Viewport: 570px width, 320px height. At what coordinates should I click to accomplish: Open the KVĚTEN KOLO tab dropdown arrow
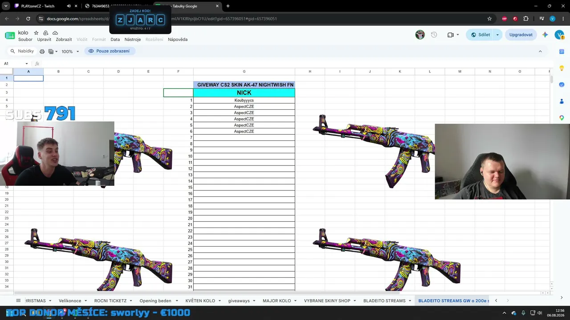pyautogui.click(x=220, y=301)
